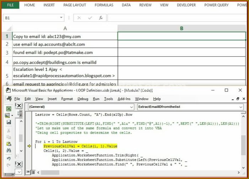Open the Run menu
The height and width of the screenshot is (179, 249).
point(96,99)
